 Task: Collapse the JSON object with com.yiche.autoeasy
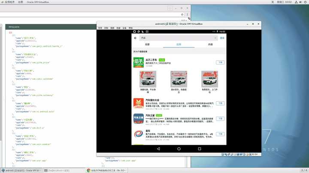tap(13, 84)
